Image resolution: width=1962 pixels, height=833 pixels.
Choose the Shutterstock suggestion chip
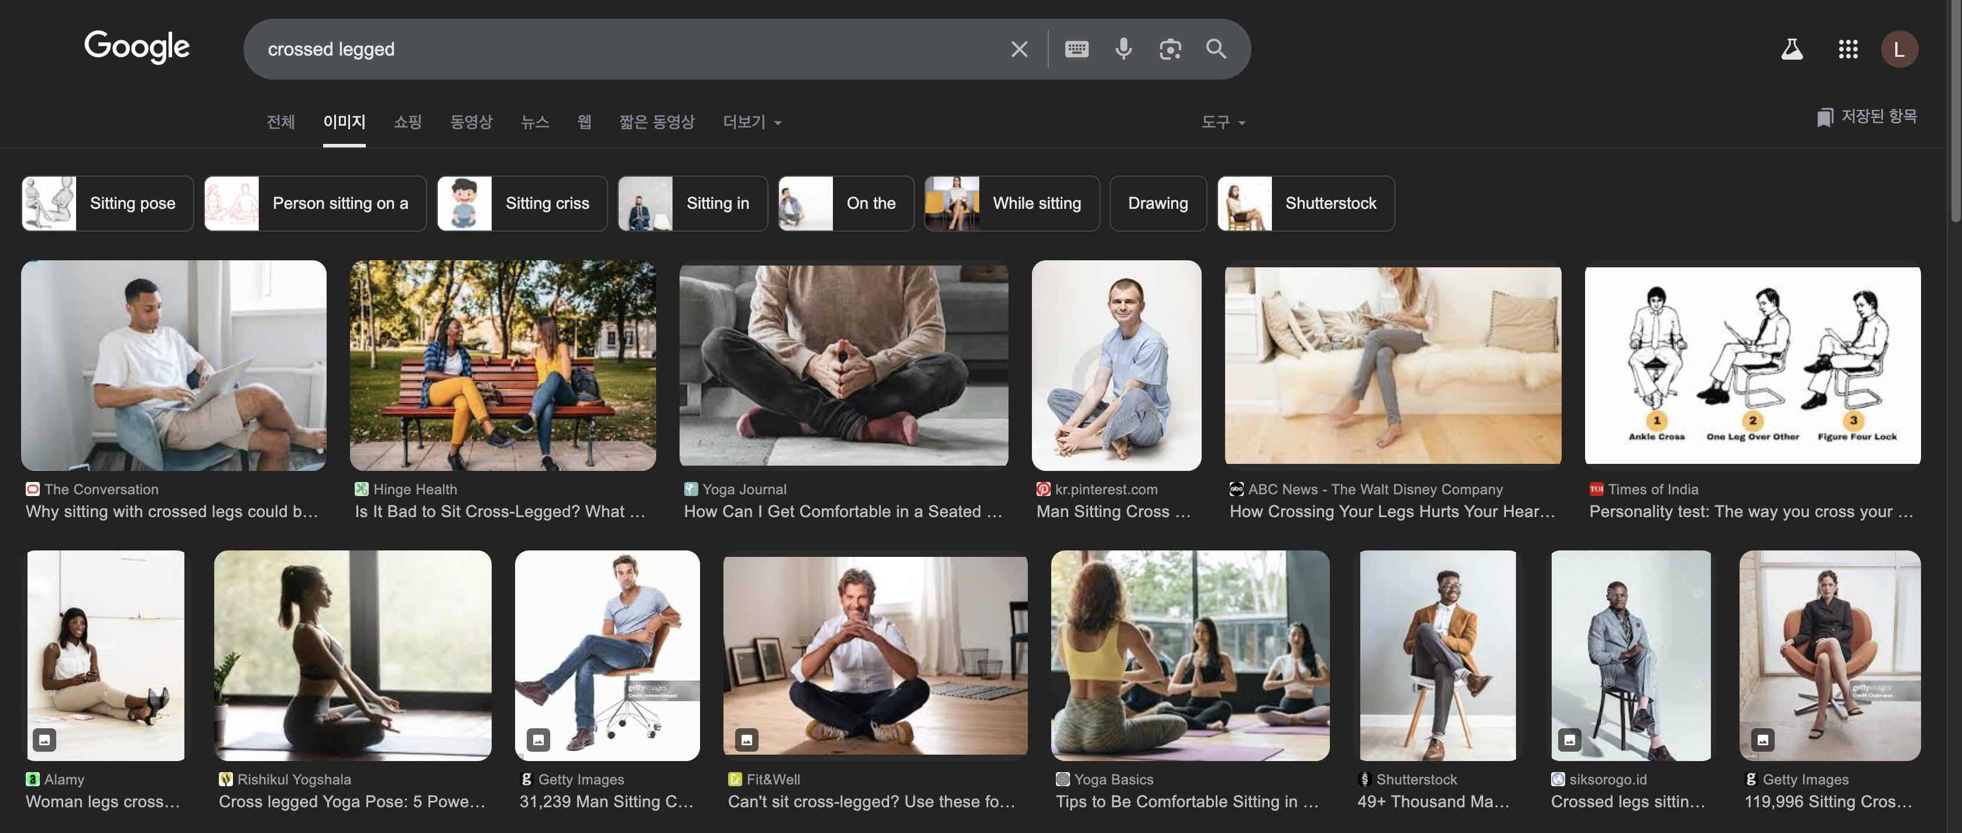[1305, 204]
